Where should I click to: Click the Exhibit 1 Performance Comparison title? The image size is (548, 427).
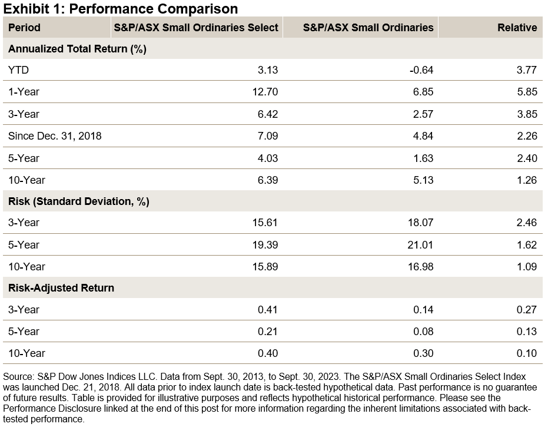click(x=121, y=9)
